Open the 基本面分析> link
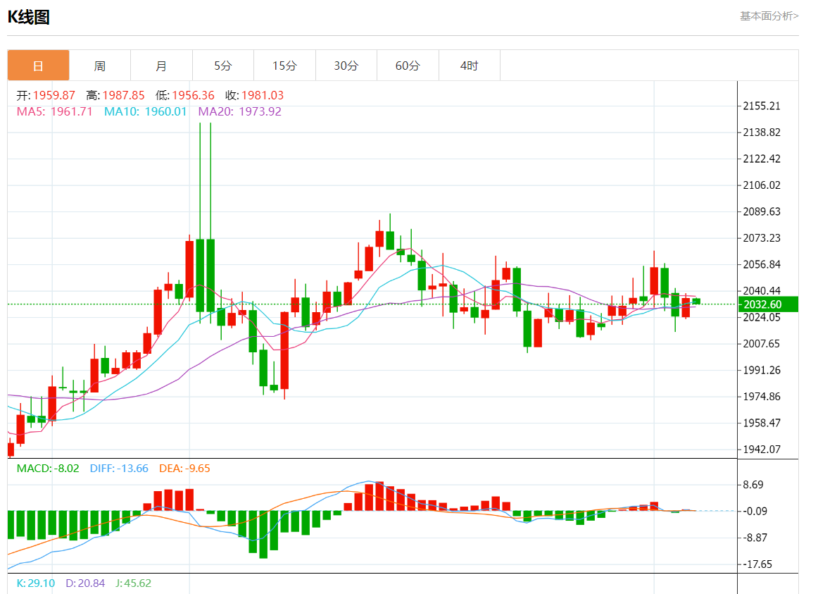The height and width of the screenshot is (594, 818). point(769,16)
